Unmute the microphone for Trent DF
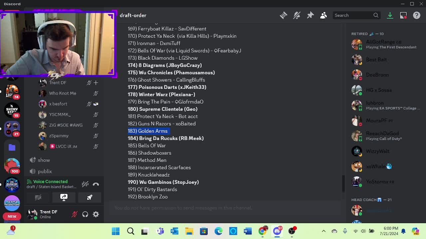426x239 pixels. 75,214
